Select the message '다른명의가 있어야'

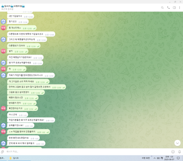point(24,46)
